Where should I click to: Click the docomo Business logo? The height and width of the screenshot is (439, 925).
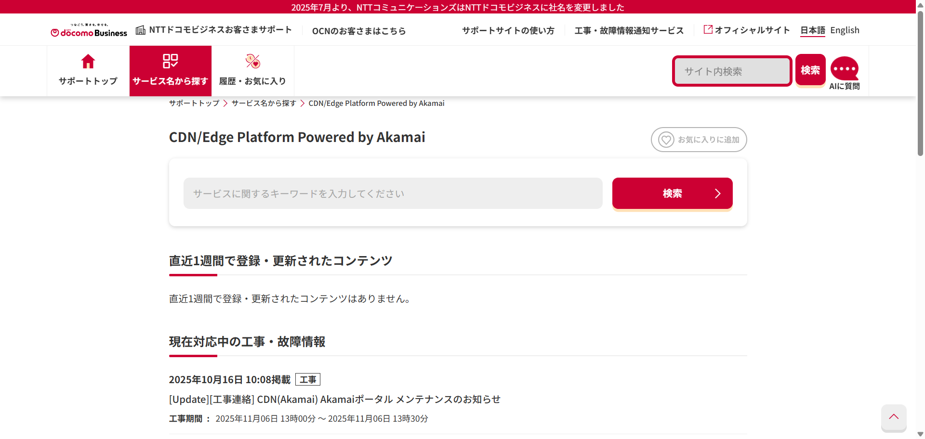tap(89, 31)
